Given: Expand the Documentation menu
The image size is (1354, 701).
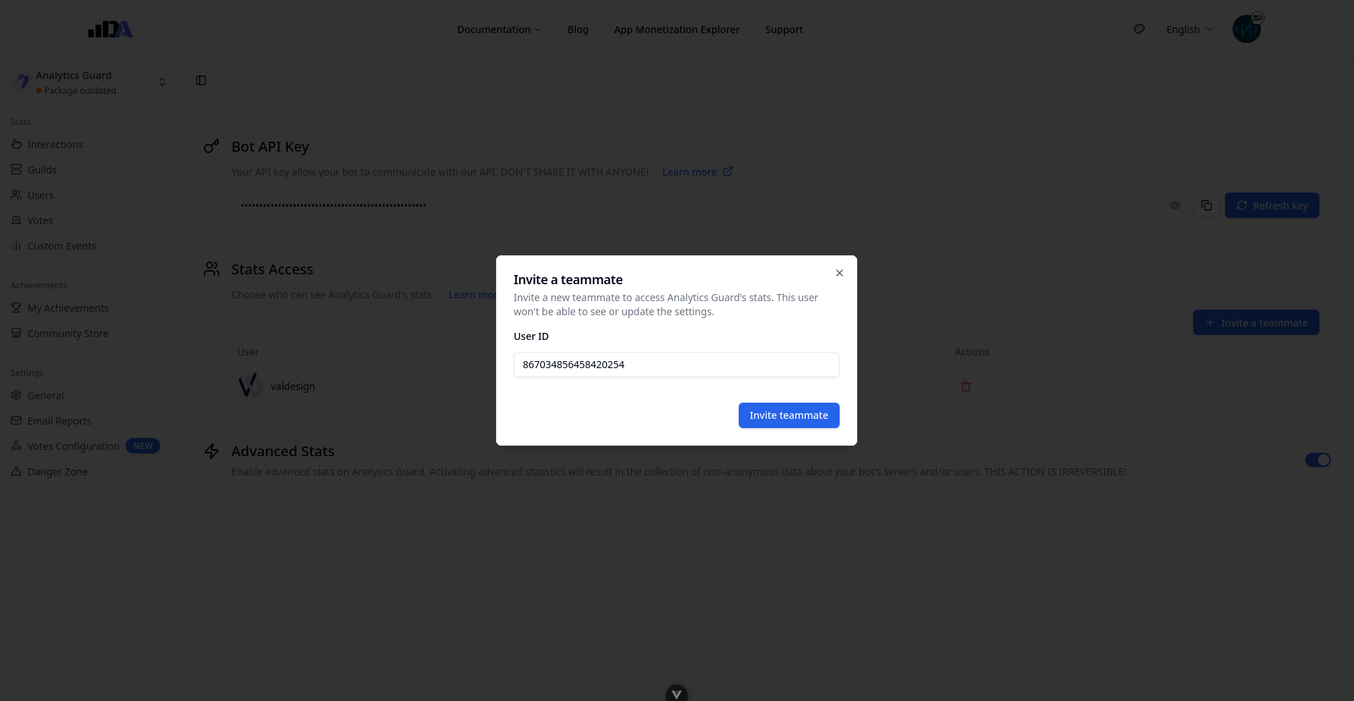Looking at the screenshot, I should click(499, 30).
